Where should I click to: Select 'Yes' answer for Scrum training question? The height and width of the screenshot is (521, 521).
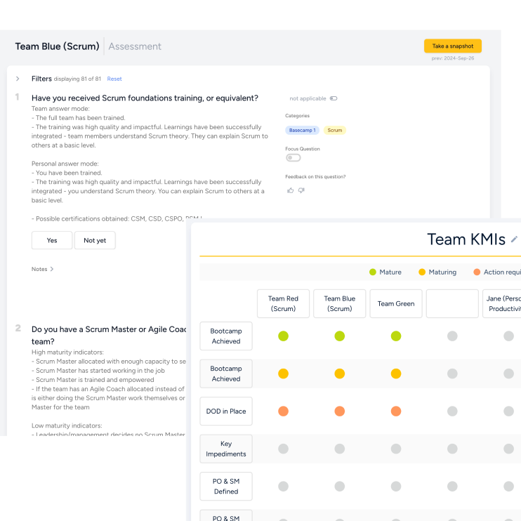point(52,240)
